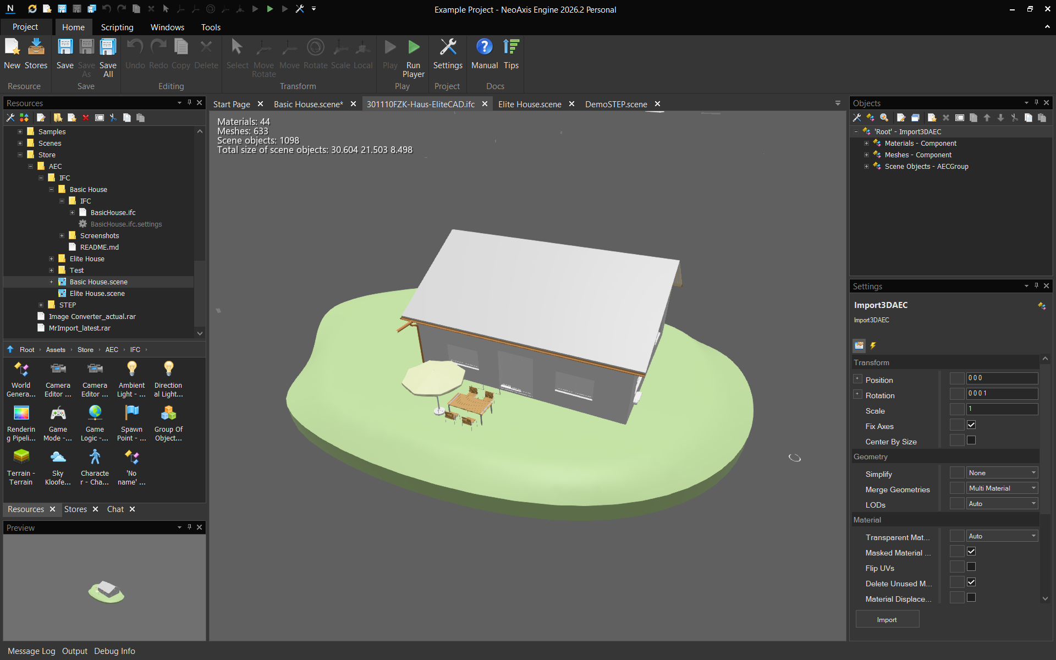Click the house preview thumbnail
The height and width of the screenshot is (660, 1056).
pyautogui.click(x=106, y=592)
